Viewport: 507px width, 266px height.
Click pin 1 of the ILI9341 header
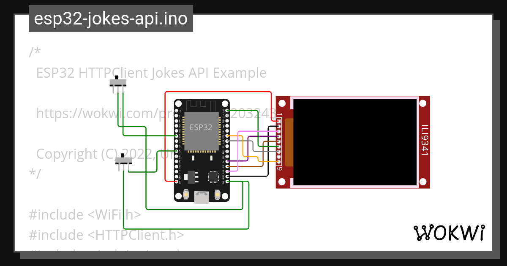coord(279,121)
